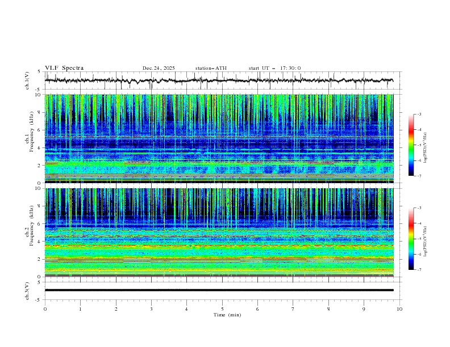The width and height of the screenshot is (450, 347).
Task: Click the 'Time (min)' axis title
Action: point(227,315)
